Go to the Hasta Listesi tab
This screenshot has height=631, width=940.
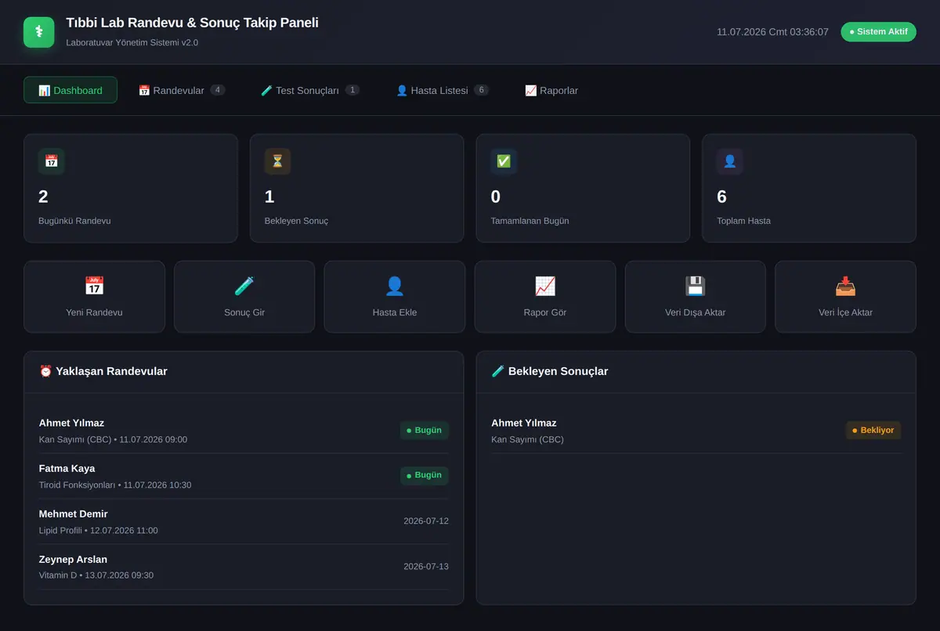(443, 90)
